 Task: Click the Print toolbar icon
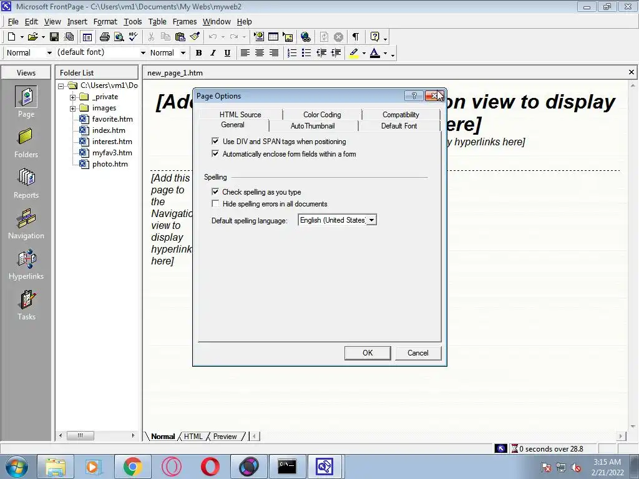(104, 37)
